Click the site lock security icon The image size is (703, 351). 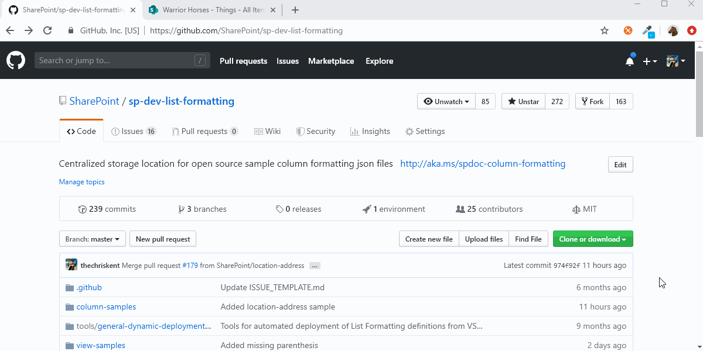[x=71, y=30]
